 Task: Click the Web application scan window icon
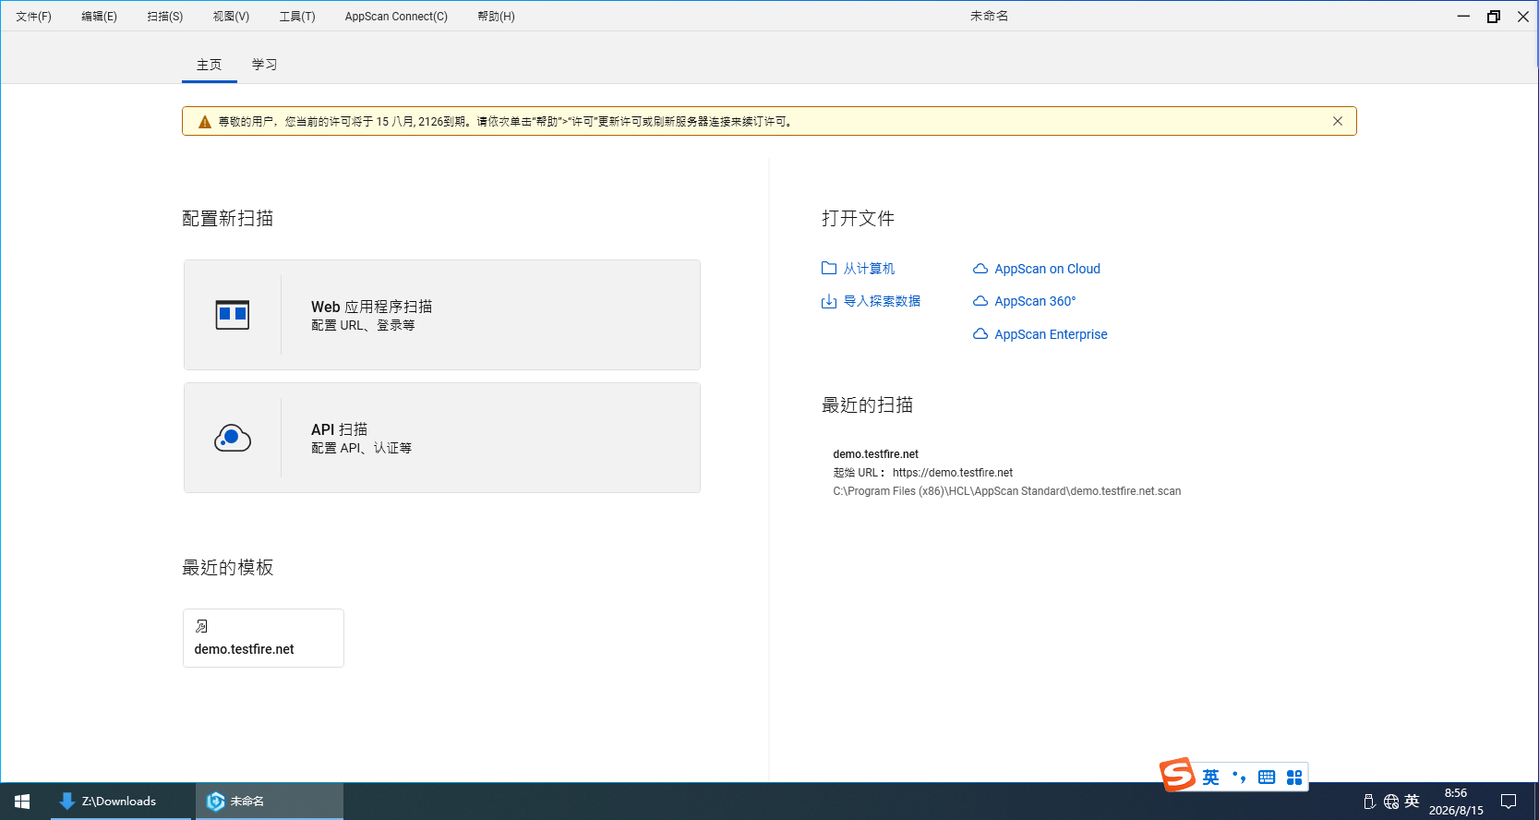point(233,315)
